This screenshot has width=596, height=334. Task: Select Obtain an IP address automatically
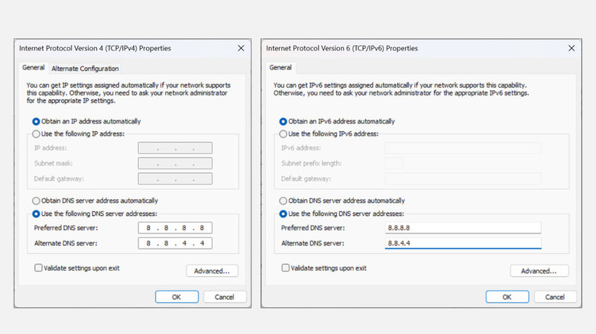click(37, 121)
